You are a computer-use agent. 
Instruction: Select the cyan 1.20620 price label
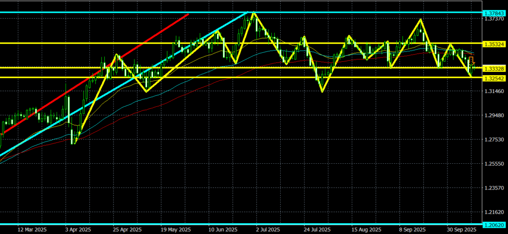(x=495, y=224)
